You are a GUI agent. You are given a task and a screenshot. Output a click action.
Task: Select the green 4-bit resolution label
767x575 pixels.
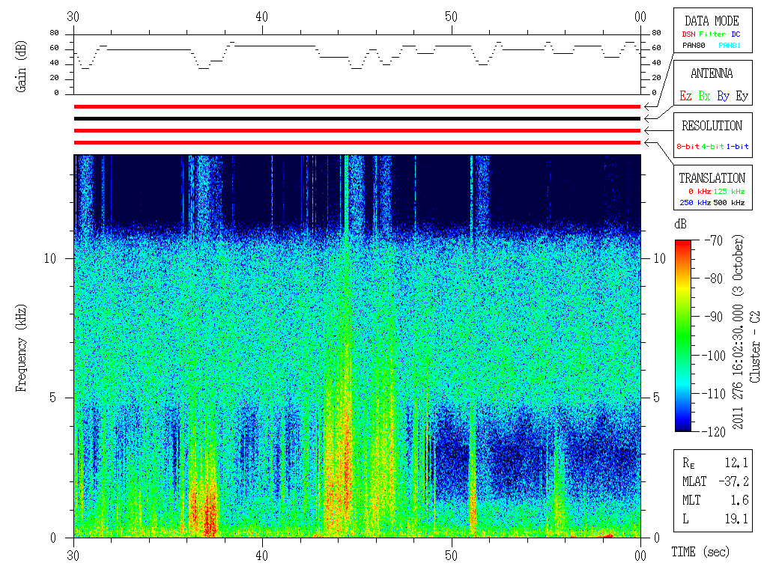712,146
